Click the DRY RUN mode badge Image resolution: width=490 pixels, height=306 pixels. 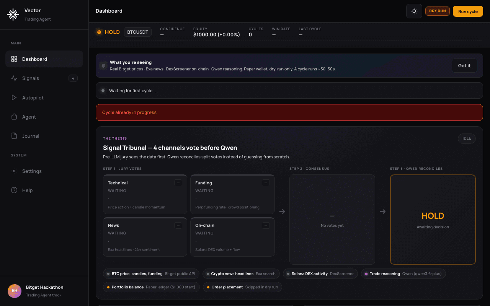[x=438, y=11]
